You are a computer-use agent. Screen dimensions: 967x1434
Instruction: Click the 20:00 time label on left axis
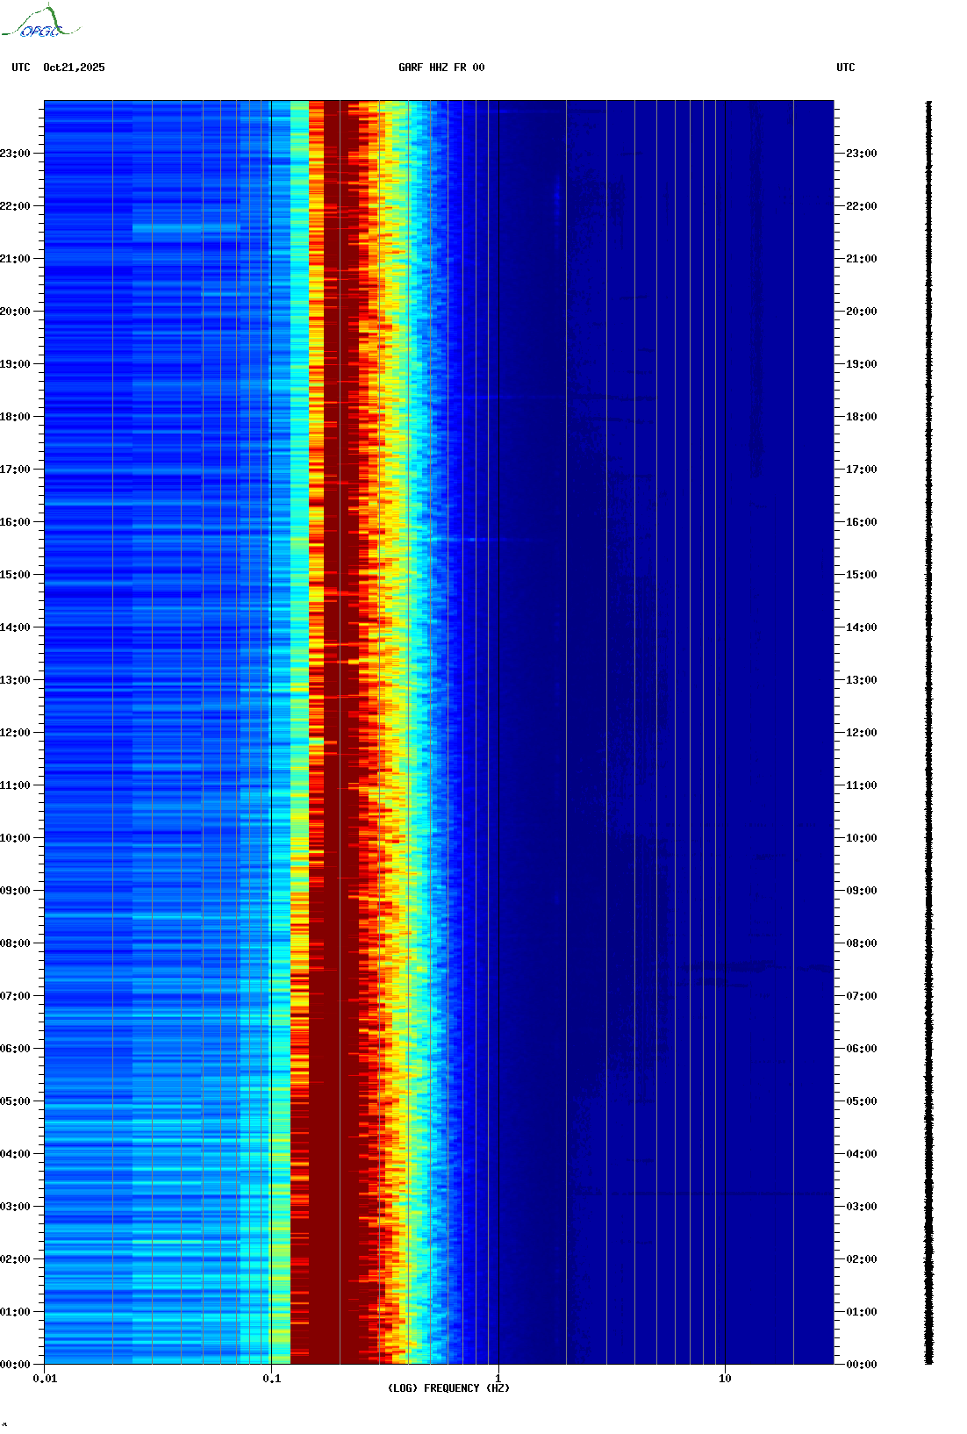[15, 312]
